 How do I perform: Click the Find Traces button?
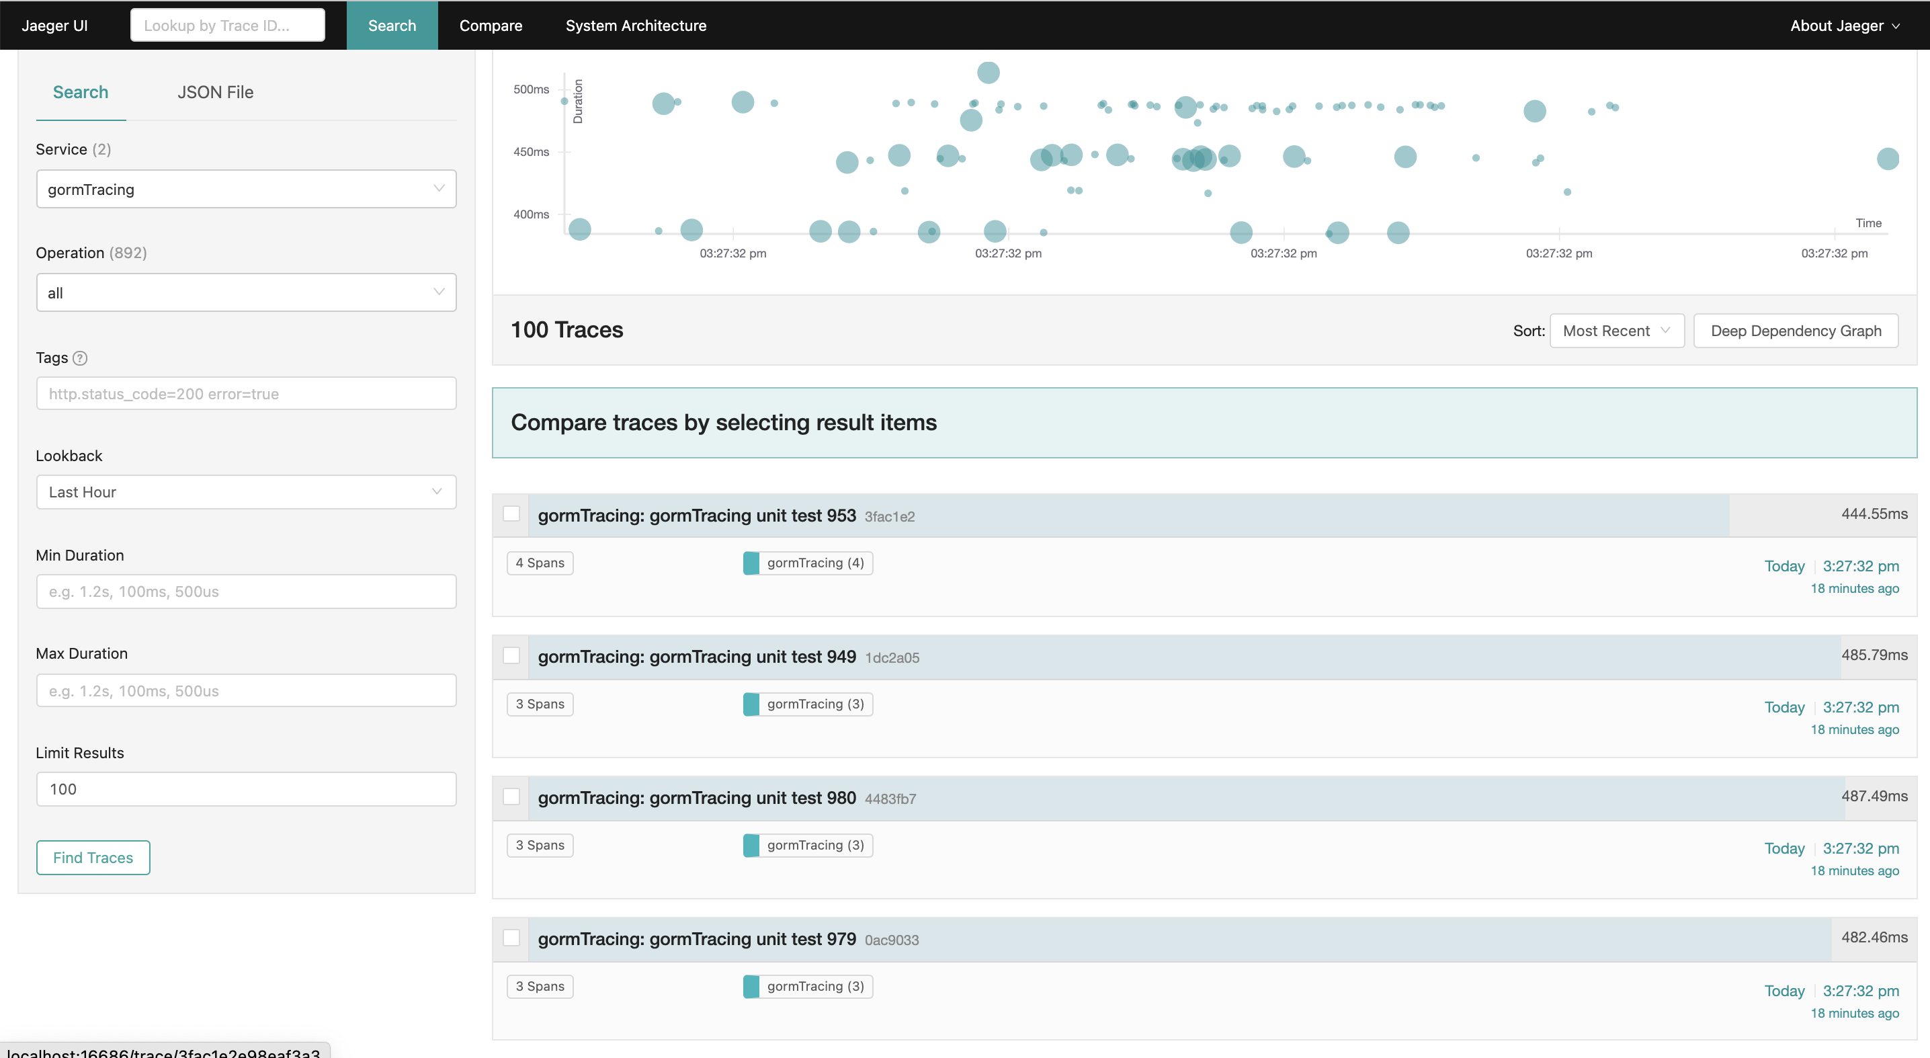coord(93,856)
